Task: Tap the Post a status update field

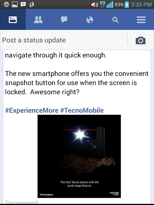Action: [x=64, y=40]
